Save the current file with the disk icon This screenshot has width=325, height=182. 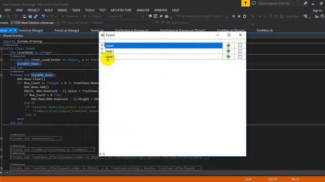tap(30, 16)
